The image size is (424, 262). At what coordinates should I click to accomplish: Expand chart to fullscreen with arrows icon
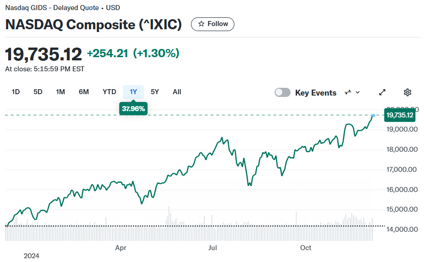click(x=382, y=92)
